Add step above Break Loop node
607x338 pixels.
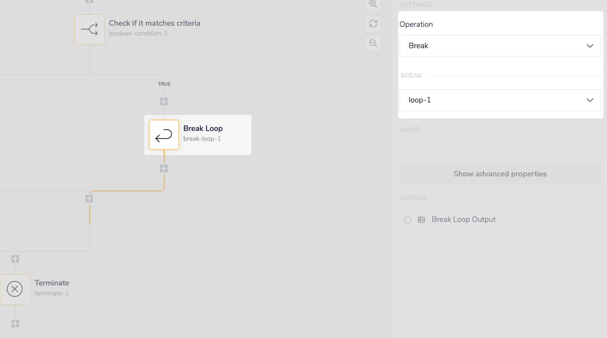164,102
